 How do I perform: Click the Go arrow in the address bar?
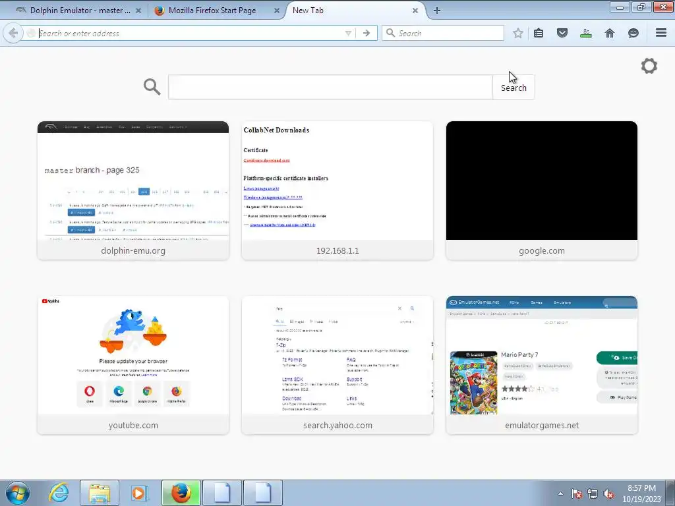point(367,33)
